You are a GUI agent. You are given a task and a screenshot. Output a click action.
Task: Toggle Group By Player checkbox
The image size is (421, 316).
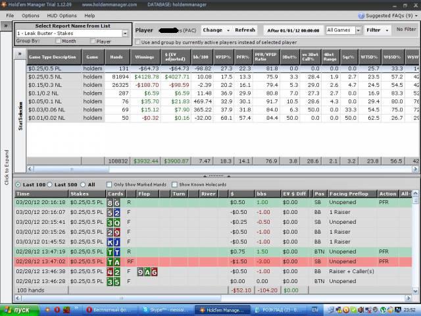(93, 41)
